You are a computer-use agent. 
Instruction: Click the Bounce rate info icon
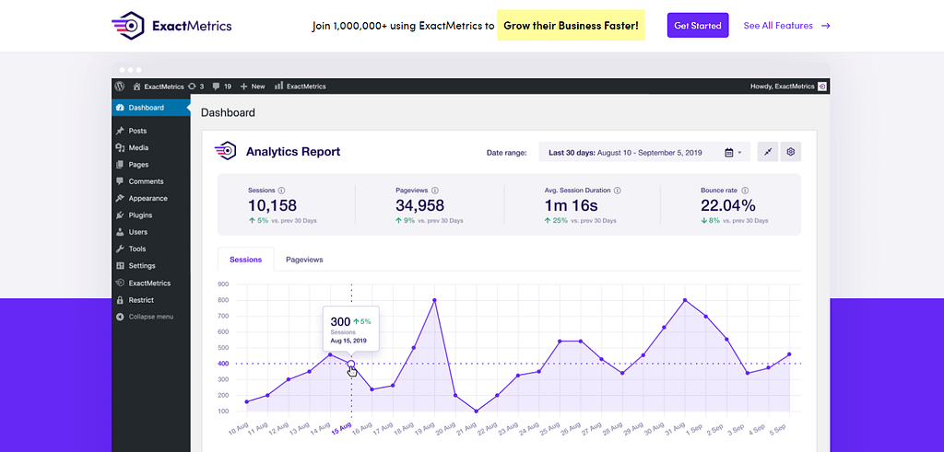coord(745,190)
